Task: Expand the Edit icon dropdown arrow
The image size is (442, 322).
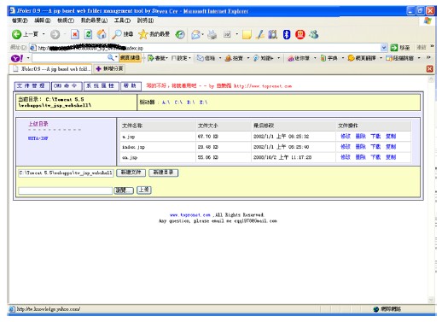Action: pos(236,35)
